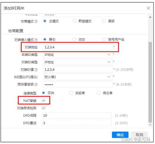This screenshot has height=144, width=155.
Task: Click into the 对端地址 input field
Action: pos(78,47)
